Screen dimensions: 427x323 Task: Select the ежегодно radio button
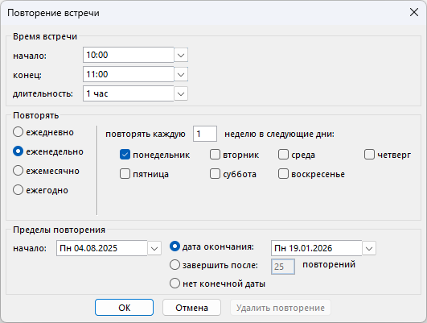click(x=18, y=190)
